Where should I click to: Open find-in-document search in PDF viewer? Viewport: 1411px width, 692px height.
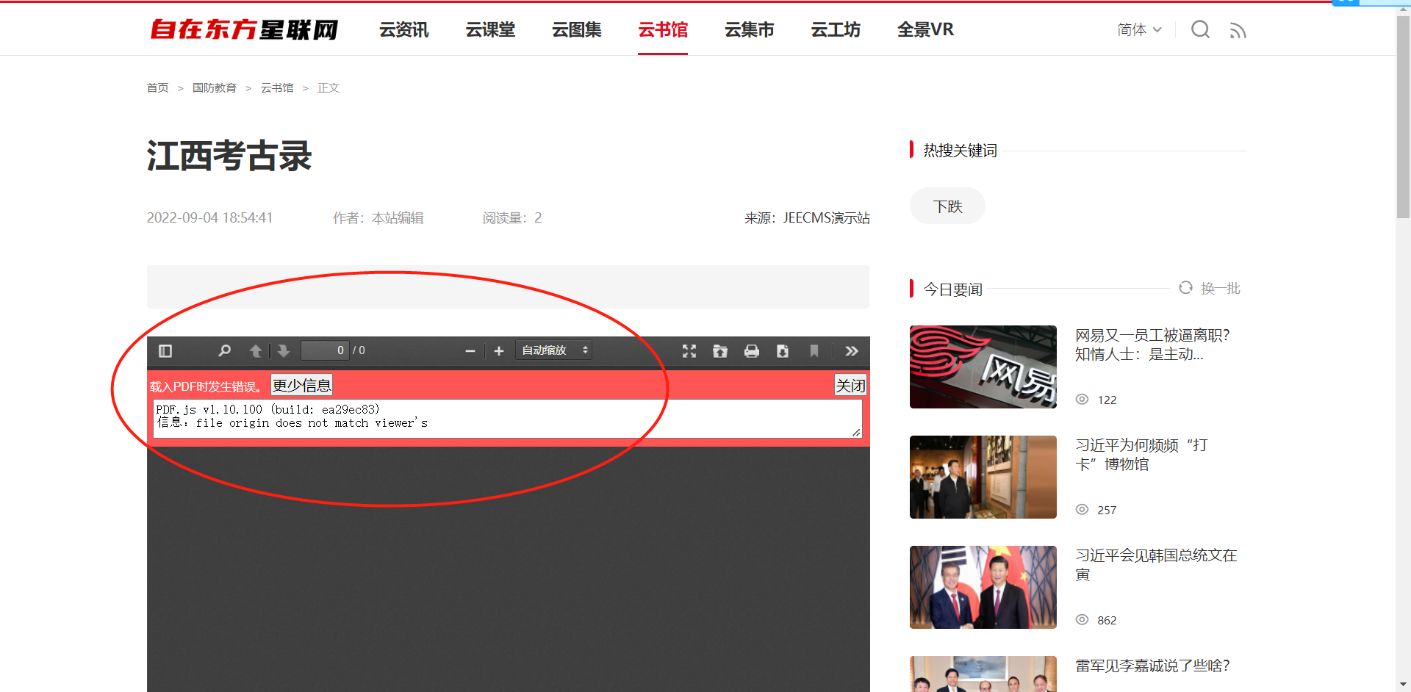(x=224, y=351)
